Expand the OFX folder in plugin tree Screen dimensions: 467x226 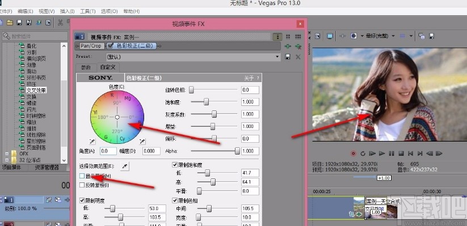tap(7, 153)
